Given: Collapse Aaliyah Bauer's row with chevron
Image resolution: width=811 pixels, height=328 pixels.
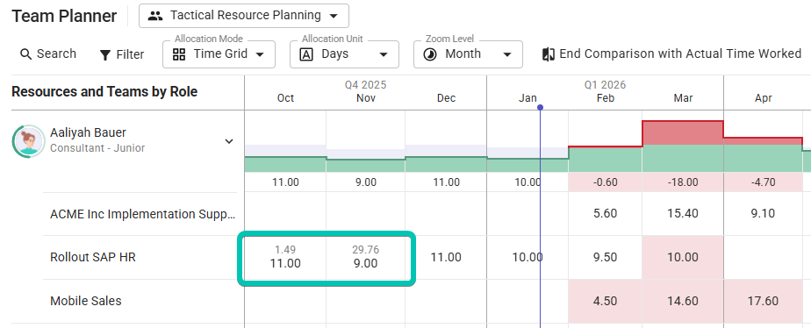Looking at the screenshot, I should (228, 141).
